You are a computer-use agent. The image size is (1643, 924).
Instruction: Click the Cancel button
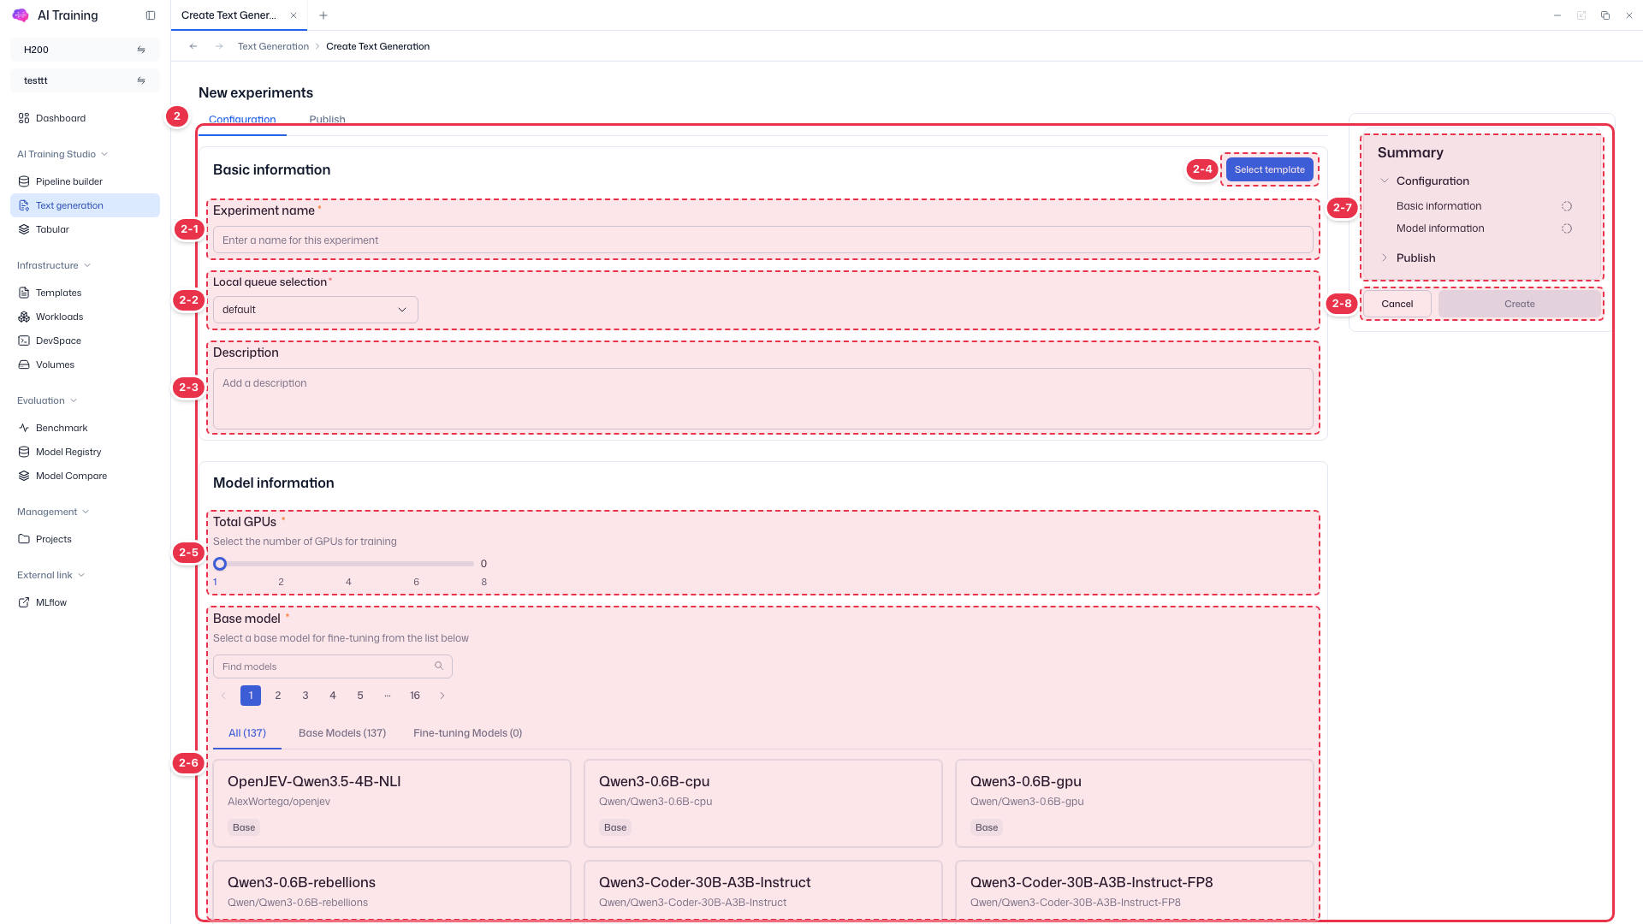1397,304
